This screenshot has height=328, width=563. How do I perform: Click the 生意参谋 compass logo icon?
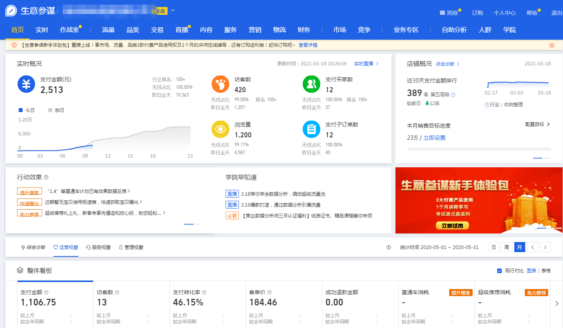click(11, 11)
